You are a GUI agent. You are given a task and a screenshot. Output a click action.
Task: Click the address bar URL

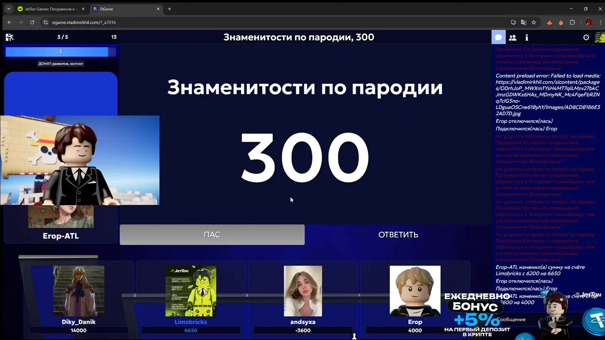(84, 22)
